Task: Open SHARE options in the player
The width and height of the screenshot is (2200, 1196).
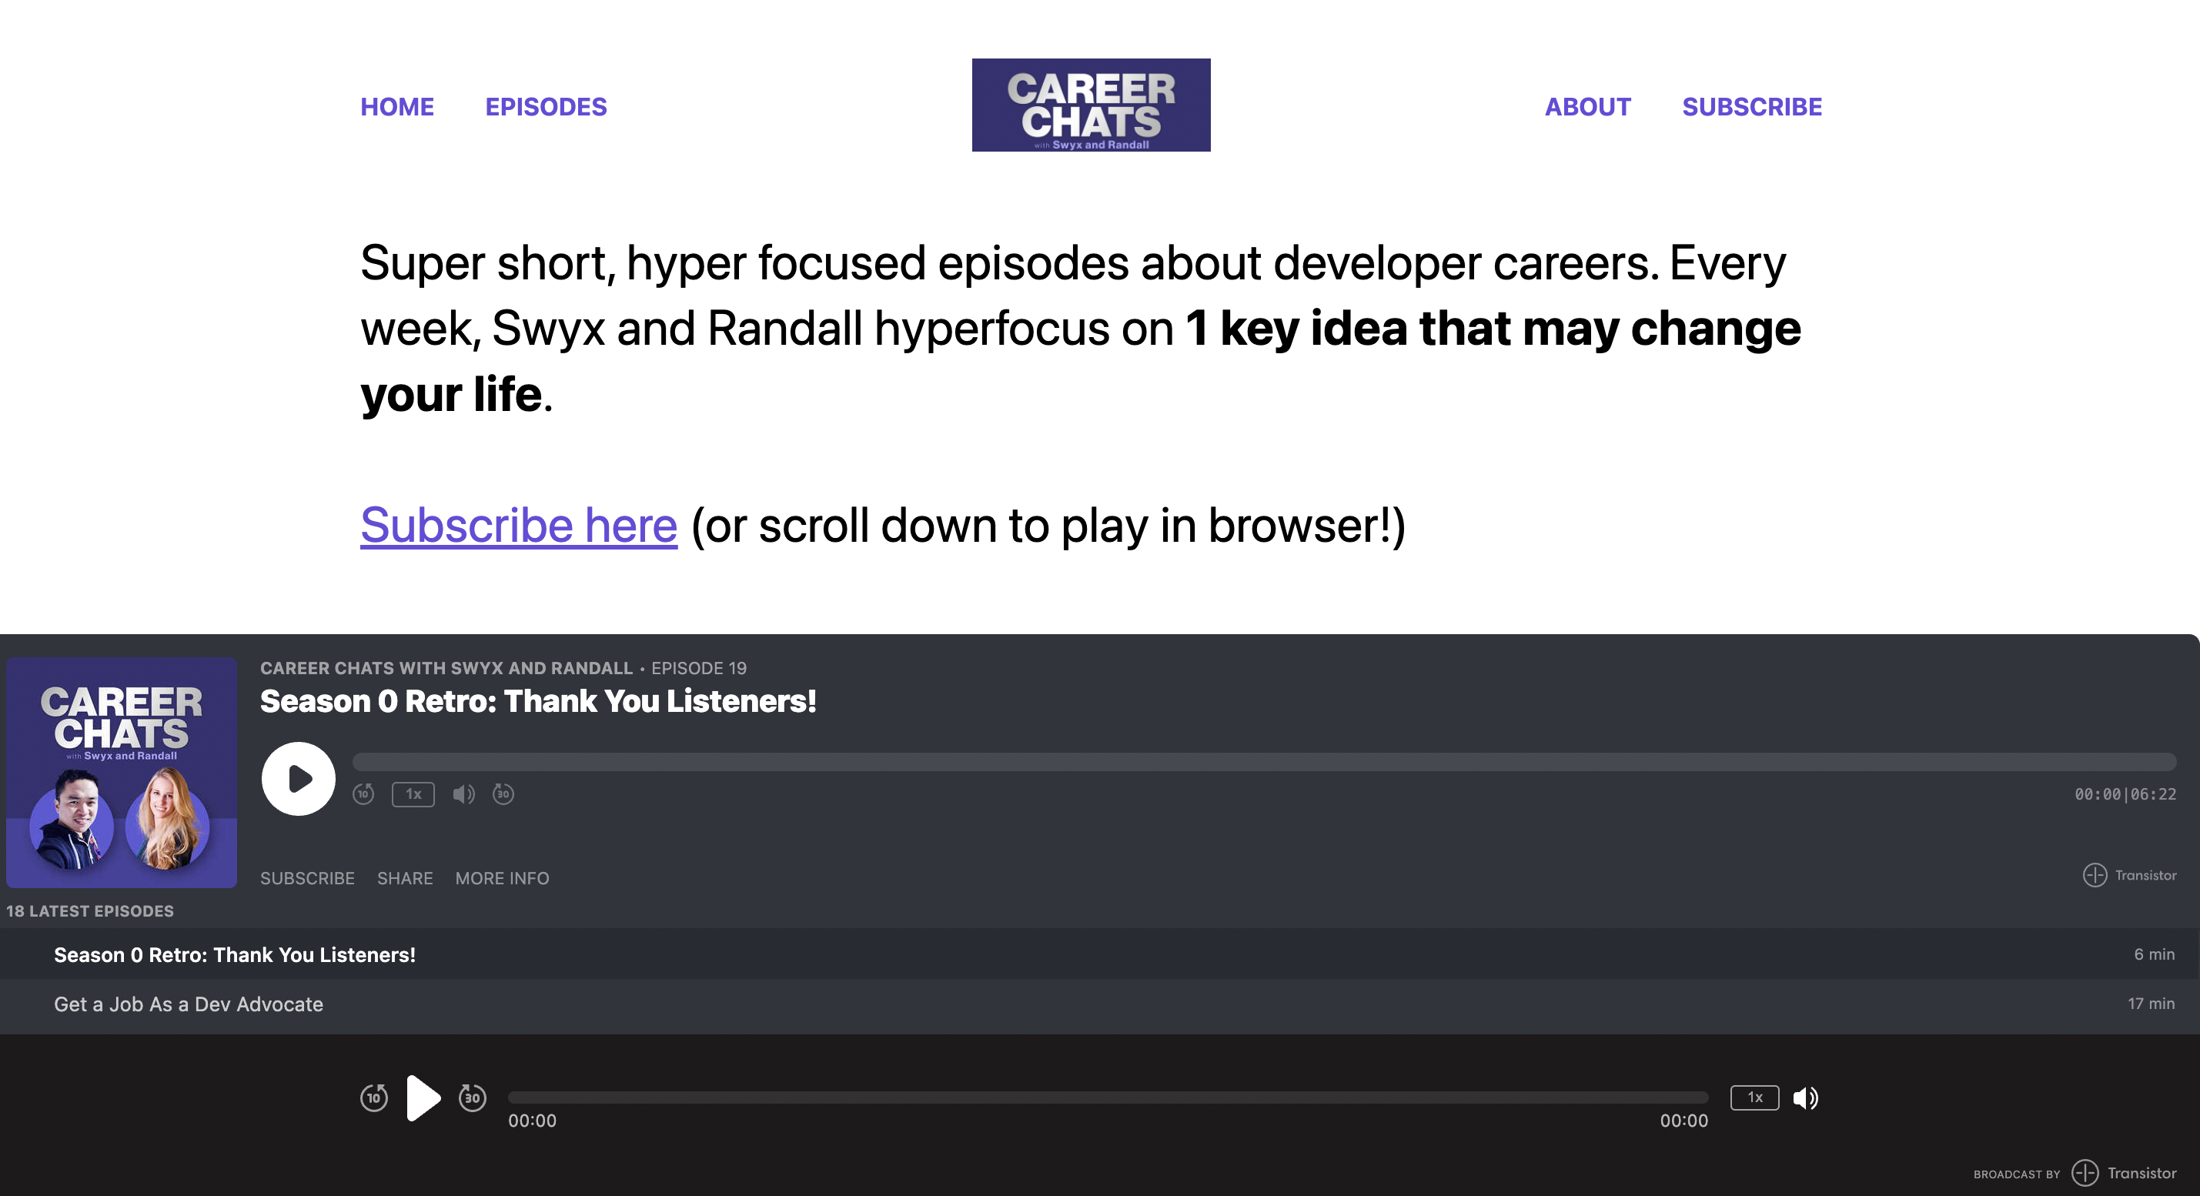Action: point(405,878)
